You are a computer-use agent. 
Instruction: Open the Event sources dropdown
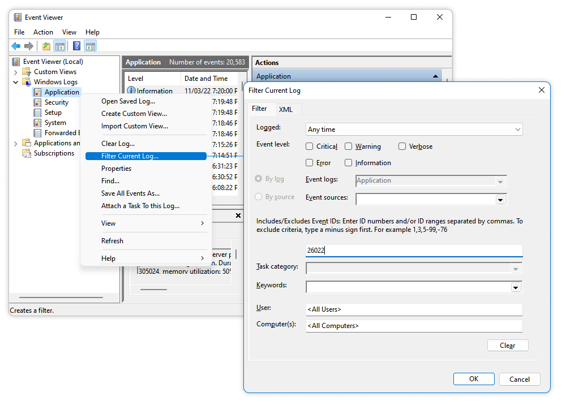click(500, 200)
